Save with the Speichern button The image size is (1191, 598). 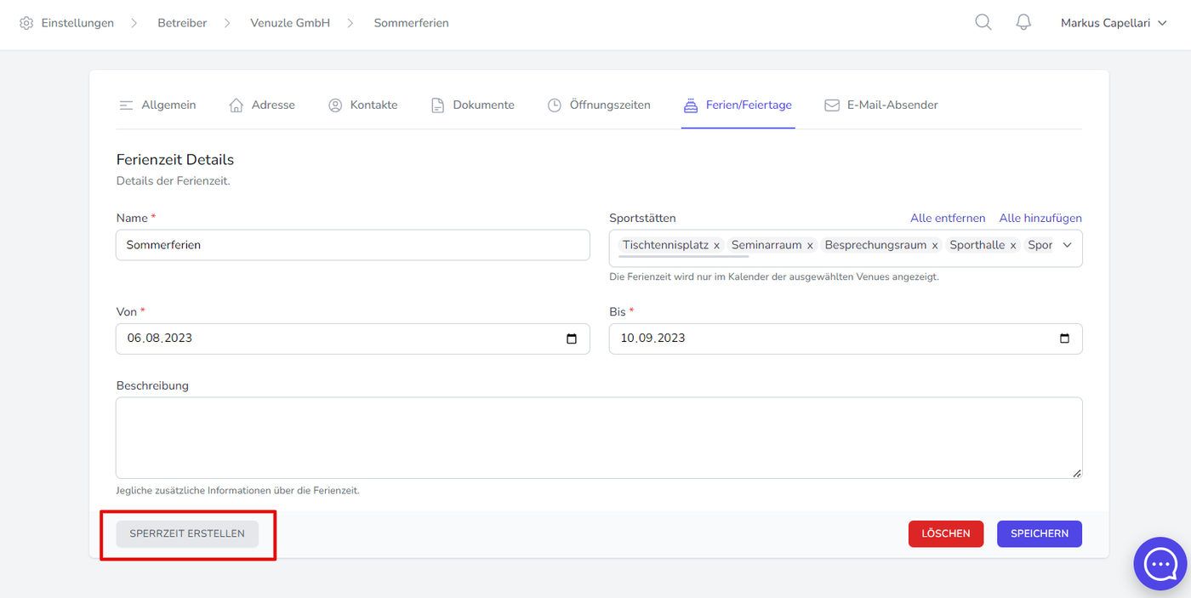[x=1039, y=533]
